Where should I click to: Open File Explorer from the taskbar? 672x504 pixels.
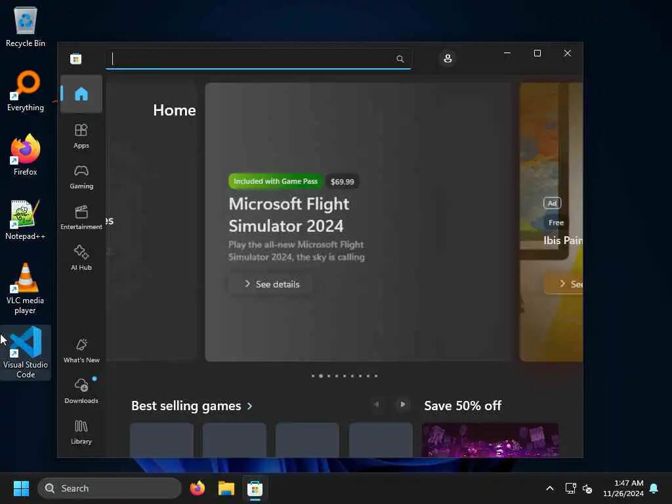click(x=226, y=488)
